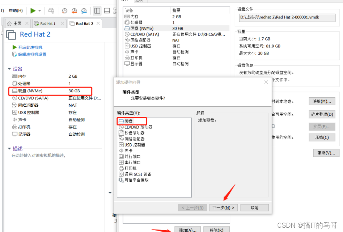The image size is (343, 232).
Task: Click the 压缩(C) button
Action: (322, 138)
